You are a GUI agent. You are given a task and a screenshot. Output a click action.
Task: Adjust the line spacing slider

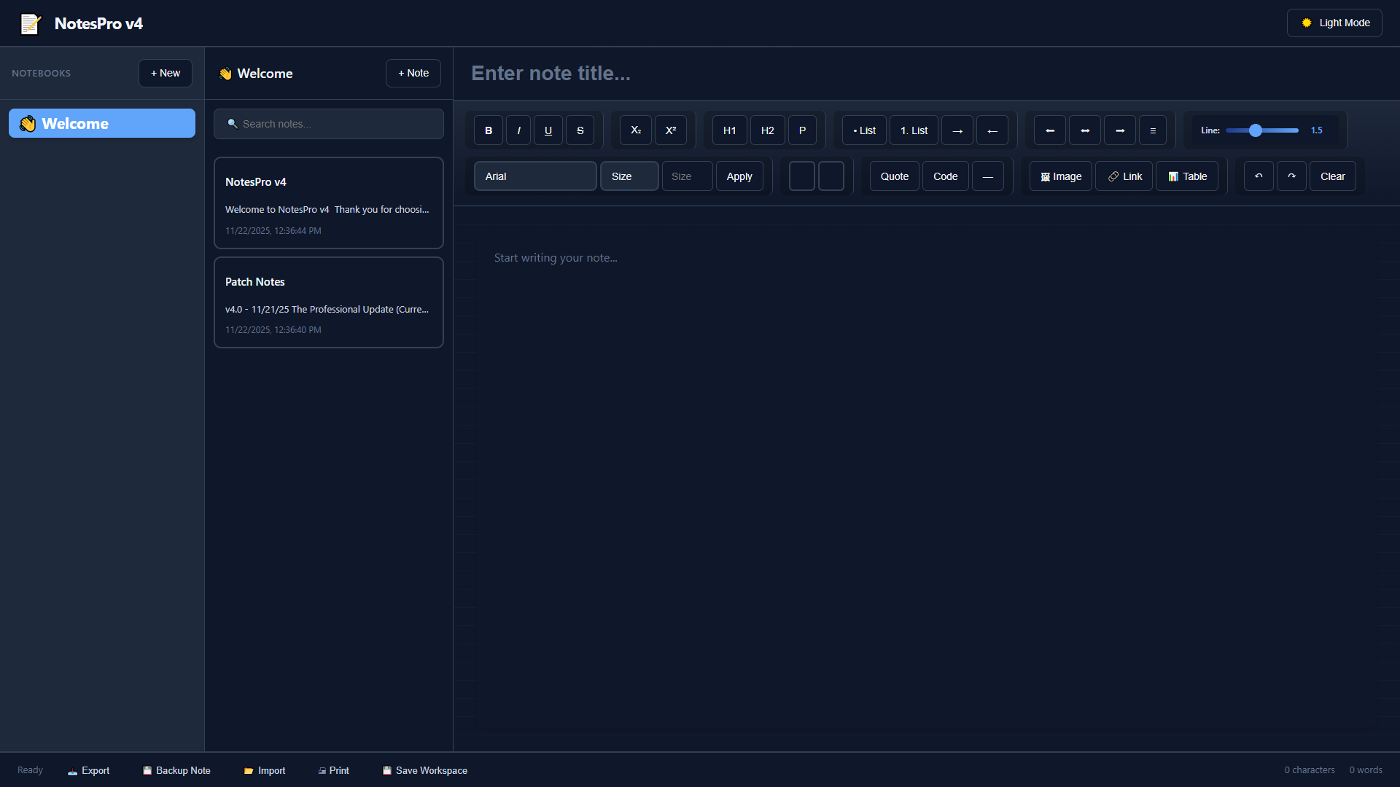1256,130
